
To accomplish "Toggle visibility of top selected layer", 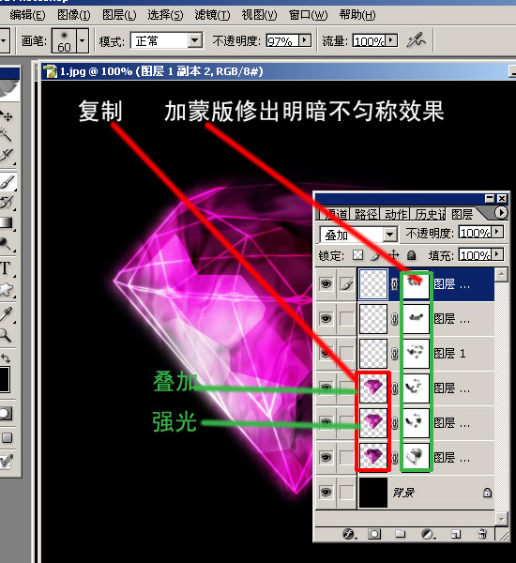I will coord(326,284).
